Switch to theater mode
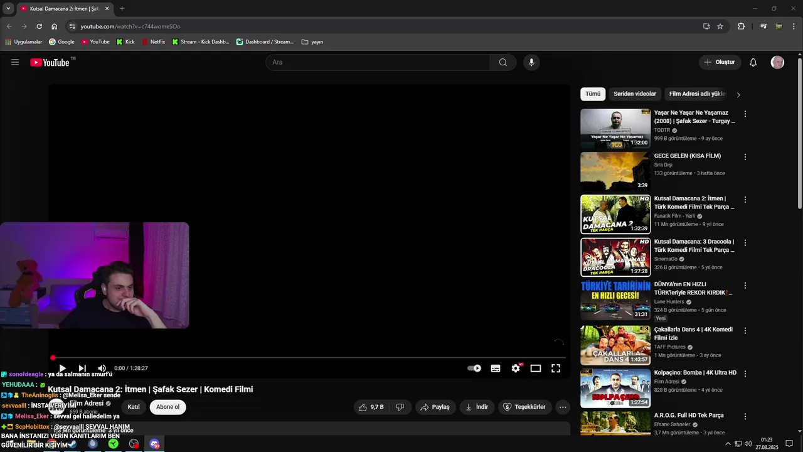The image size is (803, 452). coord(536,369)
